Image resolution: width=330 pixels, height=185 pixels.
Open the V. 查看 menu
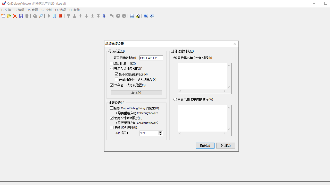click(x=33, y=10)
